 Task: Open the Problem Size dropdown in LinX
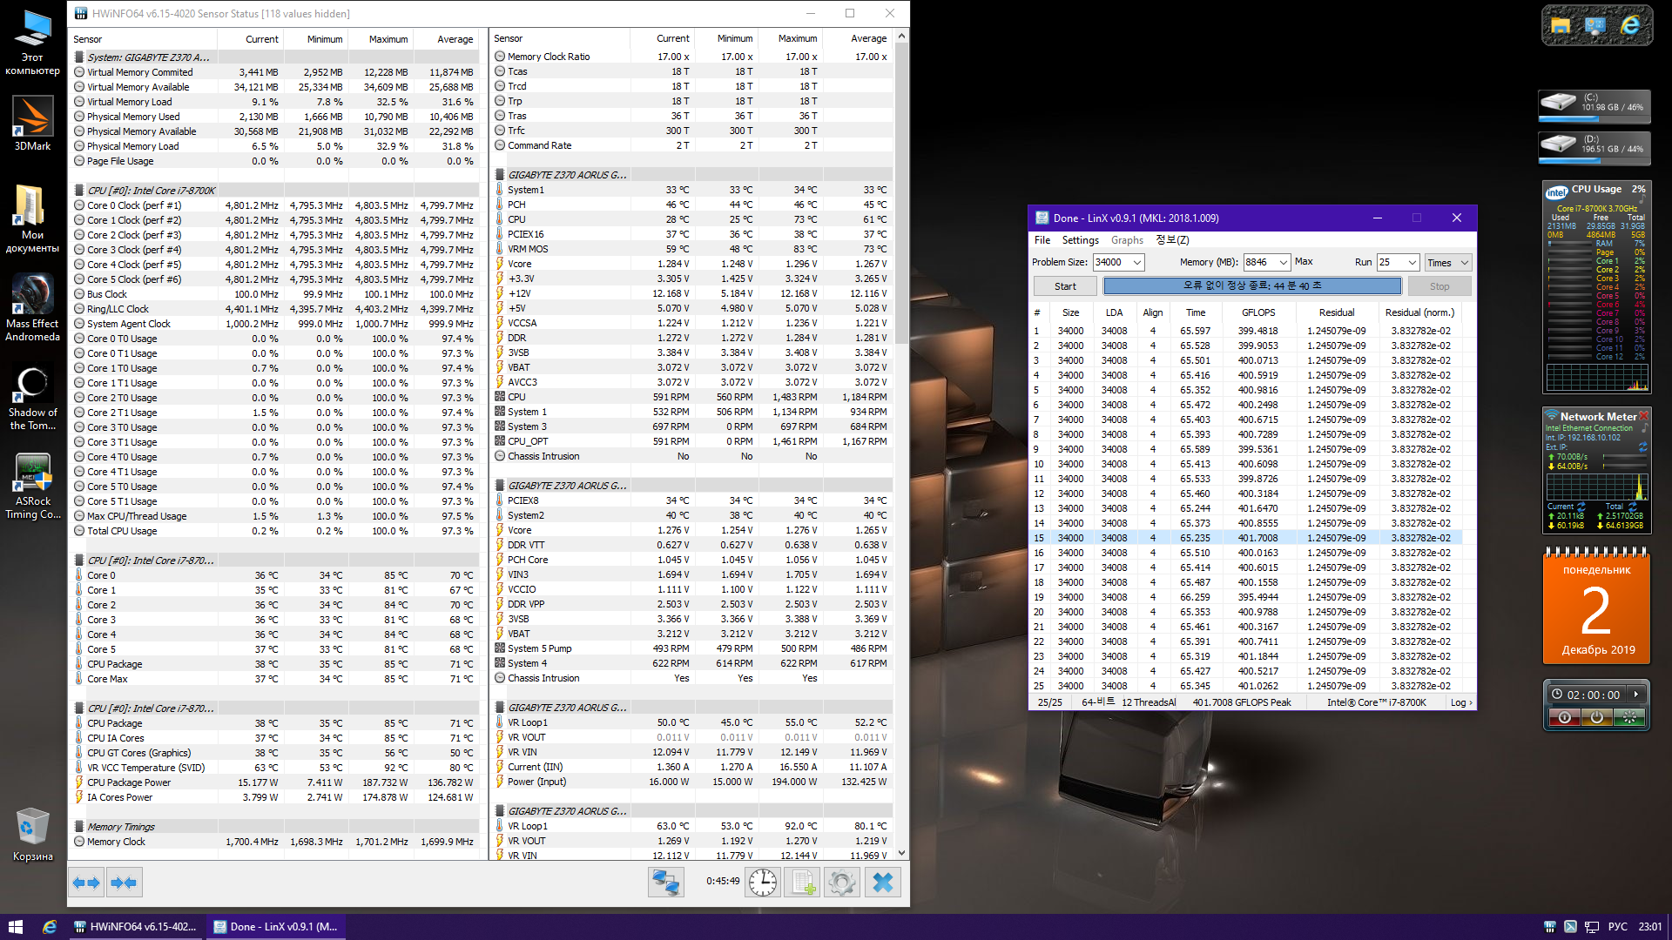[x=1136, y=263]
